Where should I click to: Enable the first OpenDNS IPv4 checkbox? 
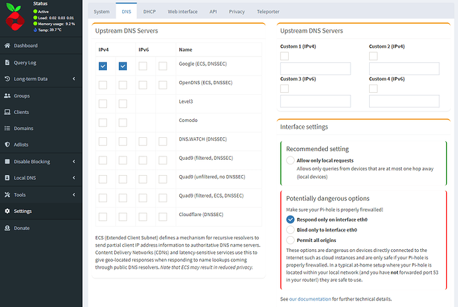[103, 85]
